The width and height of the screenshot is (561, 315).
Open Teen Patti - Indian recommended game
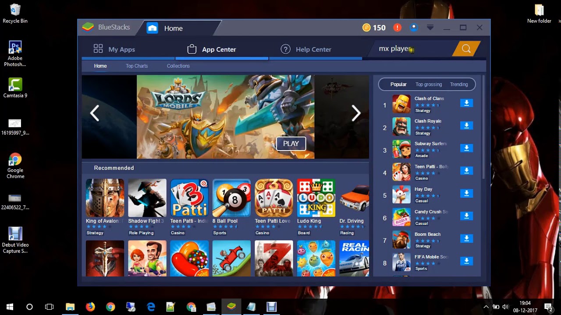pyautogui.click(x=189, y=198)
